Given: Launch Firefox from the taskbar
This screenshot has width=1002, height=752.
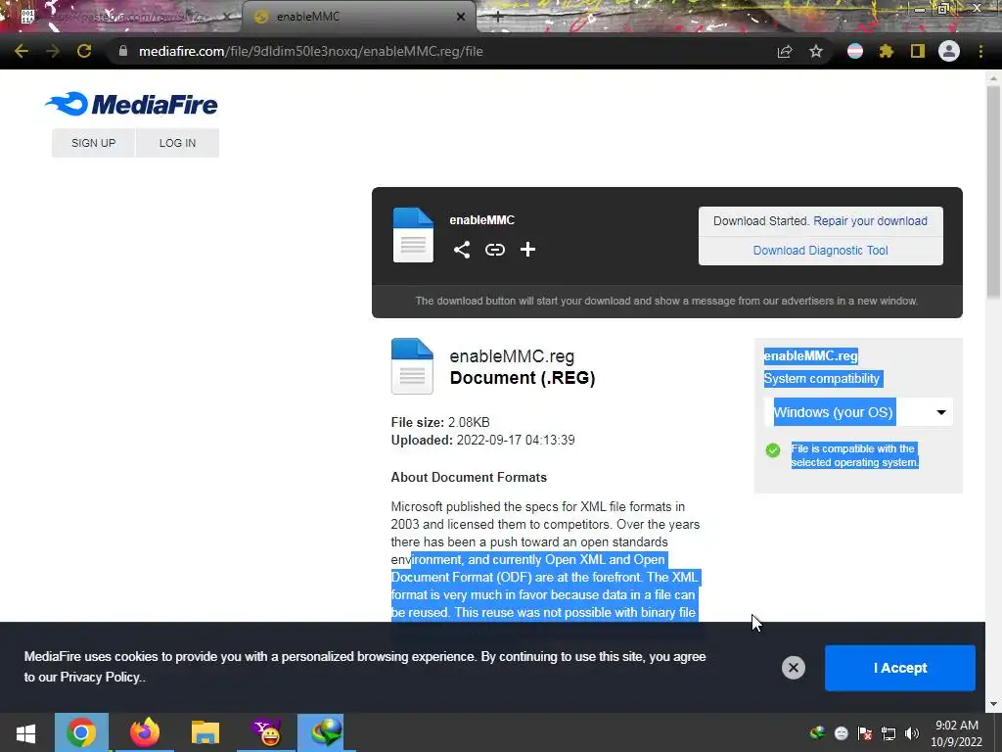Looking at the screenshot, I should 145,732.
